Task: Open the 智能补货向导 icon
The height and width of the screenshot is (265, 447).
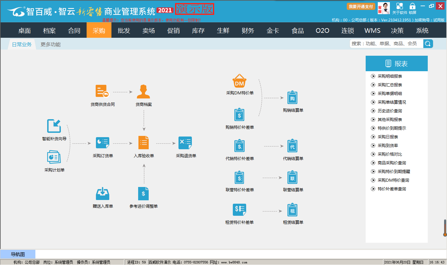Action: pyautogui.click(x=54, y=126)
